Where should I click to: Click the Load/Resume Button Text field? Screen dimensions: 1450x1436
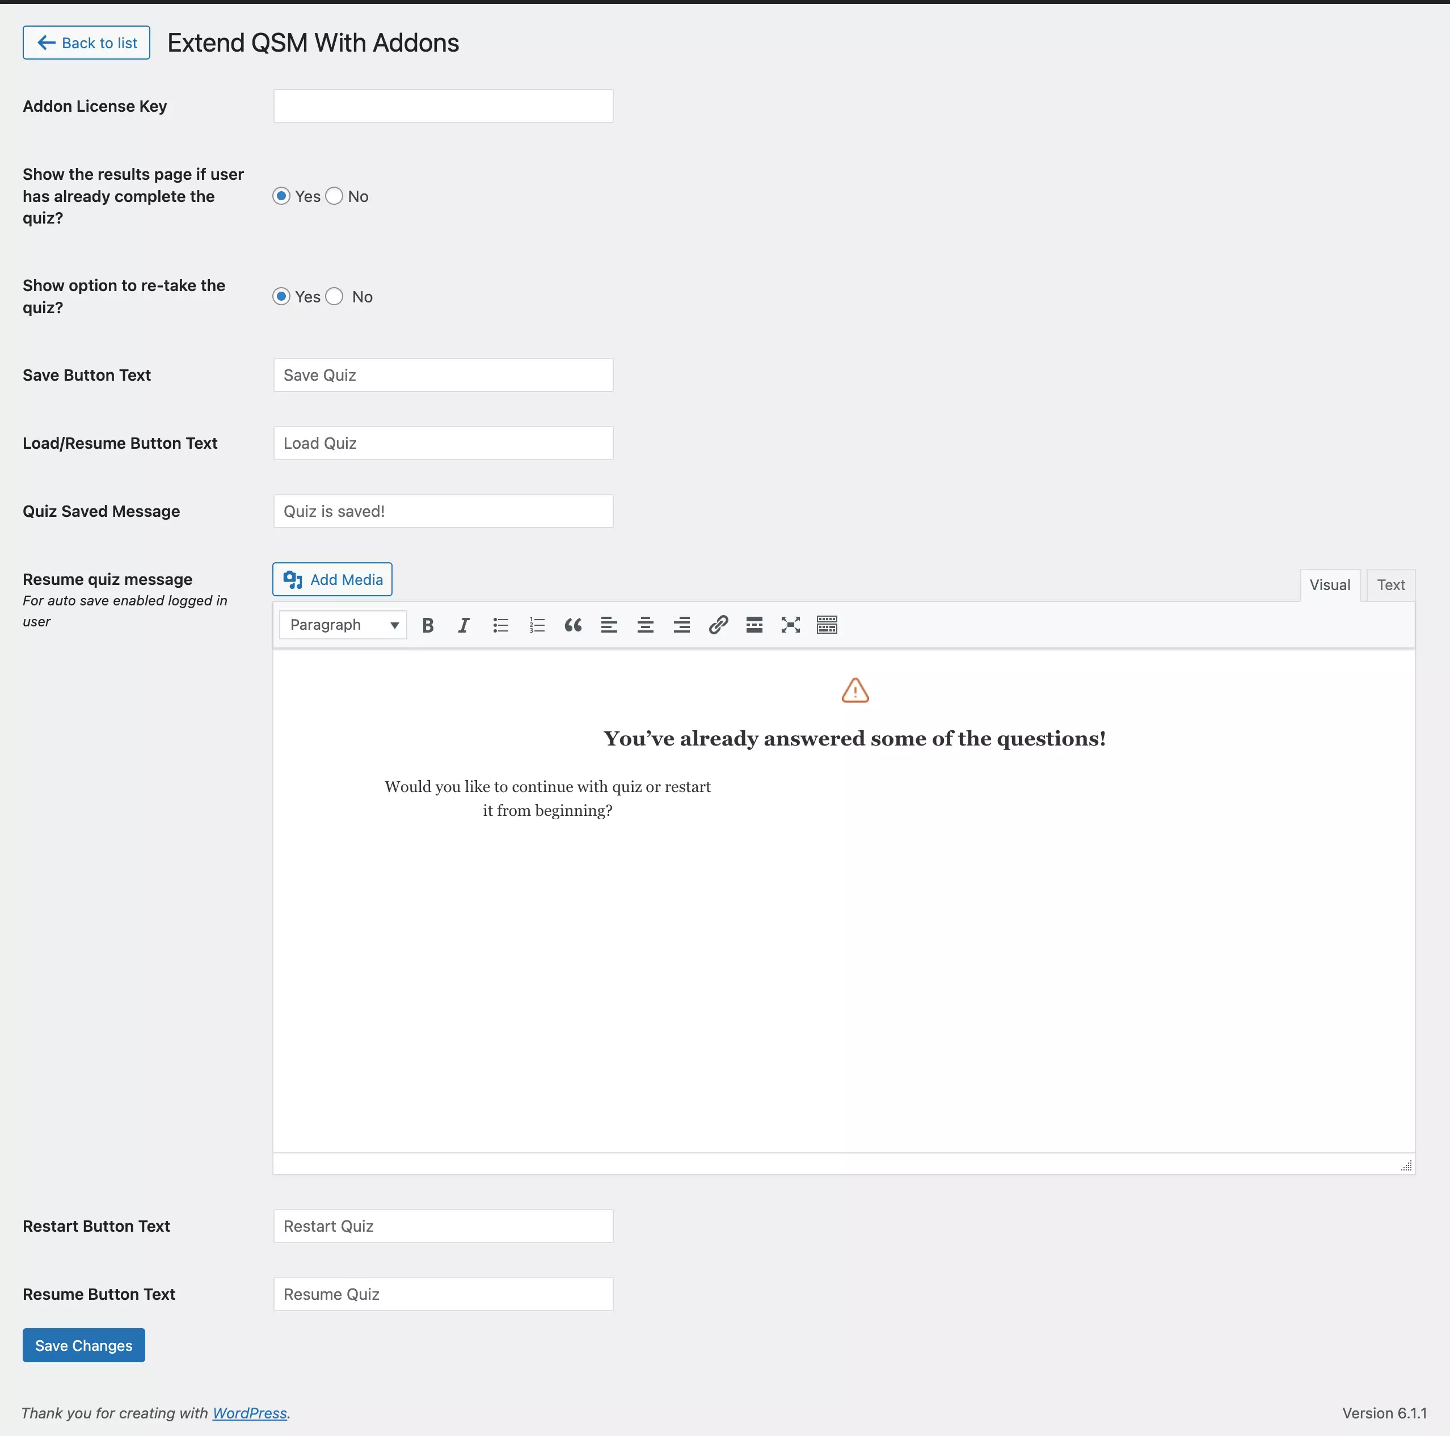[444, 444]
